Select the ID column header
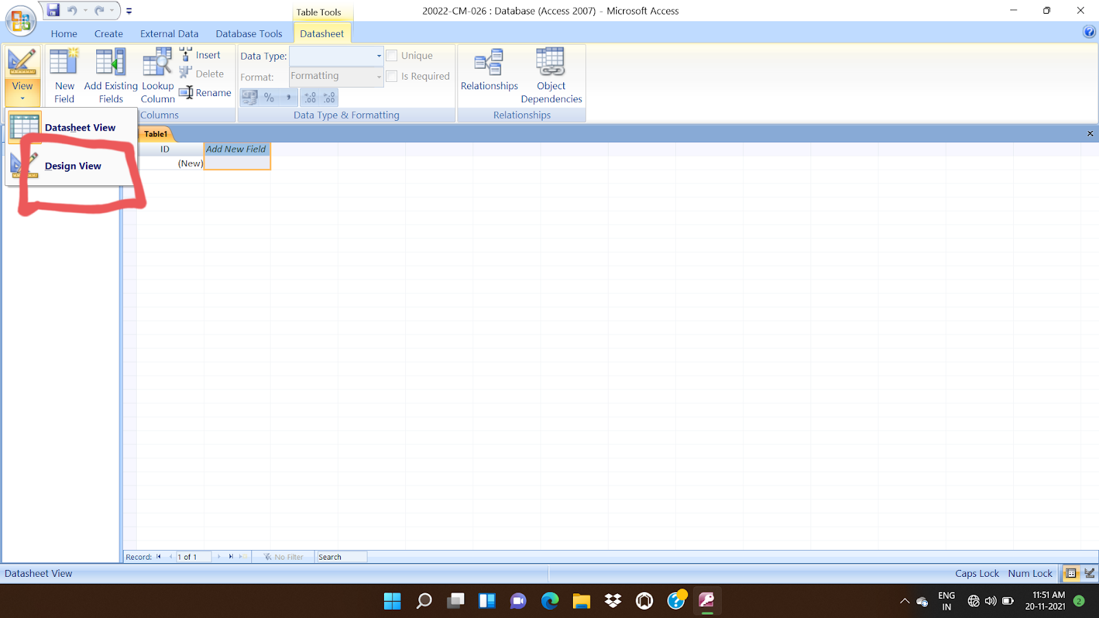The height and width of the screenshot is (618, 1099). (x=165, y=149)
